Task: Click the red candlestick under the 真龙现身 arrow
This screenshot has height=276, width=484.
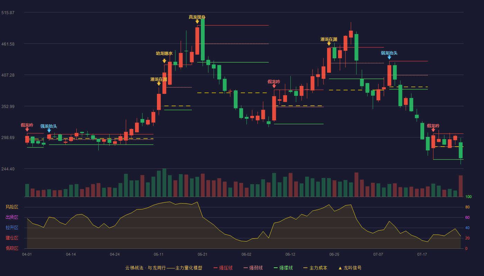Action: coord(197,41)
